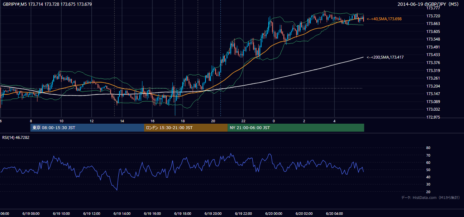Click the 6/19 14:00 bottom time label
This screenshot has height=217, width=464.
click(122, 214)
